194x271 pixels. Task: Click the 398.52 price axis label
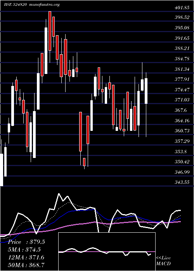(x=182, y=18)
